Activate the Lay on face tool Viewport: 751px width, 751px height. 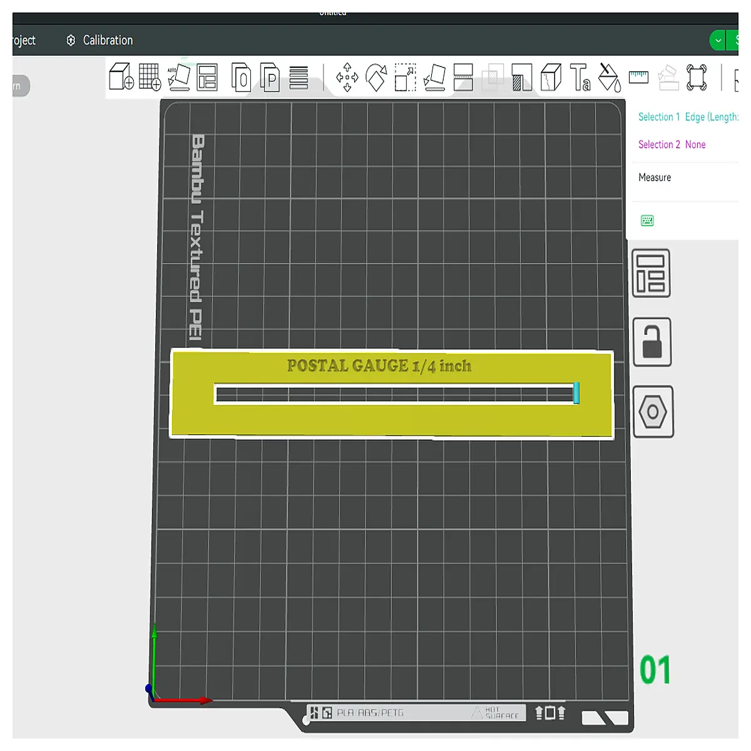click(x=434, y=78)
